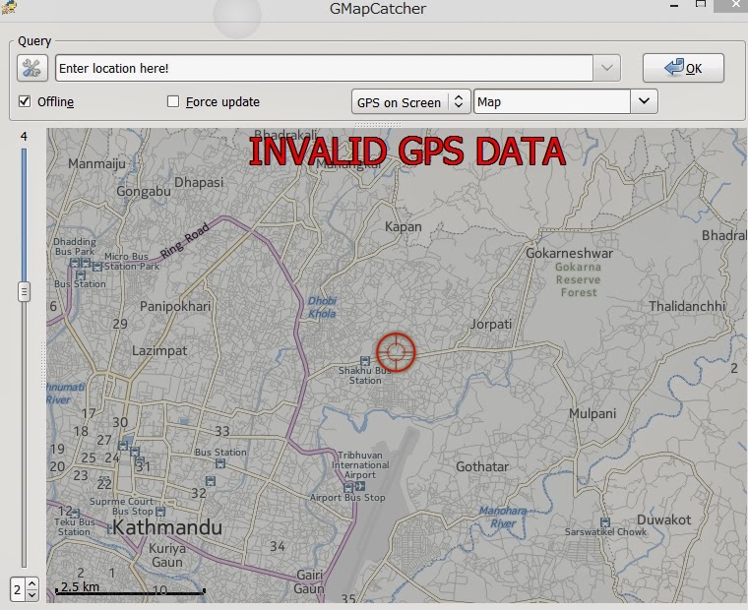Click the location entry field

pyautogui.click(x=324, y=68)
